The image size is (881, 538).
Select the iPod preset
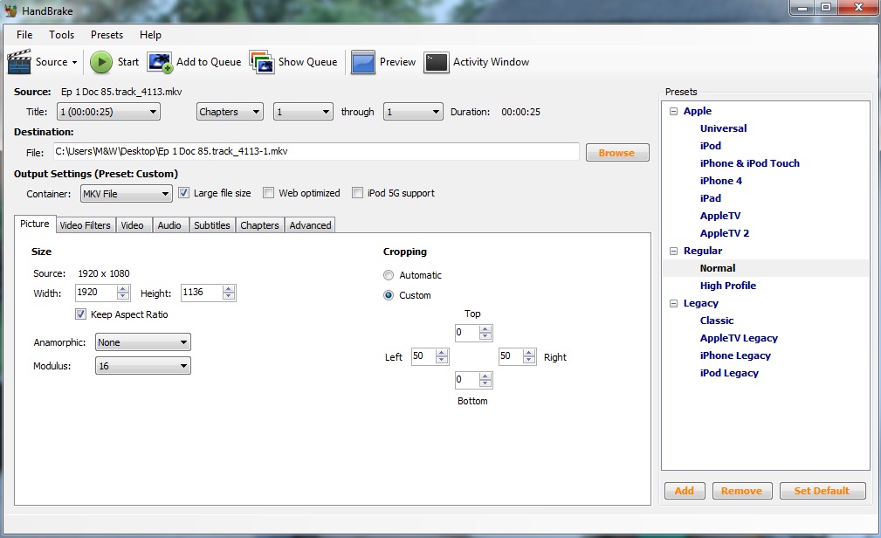710,146
